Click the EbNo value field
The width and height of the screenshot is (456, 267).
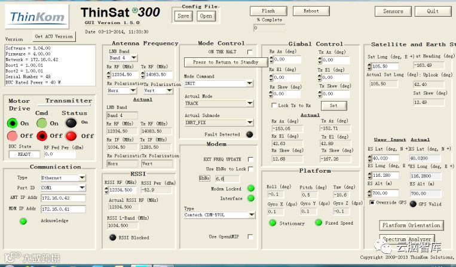click(227, 179)
